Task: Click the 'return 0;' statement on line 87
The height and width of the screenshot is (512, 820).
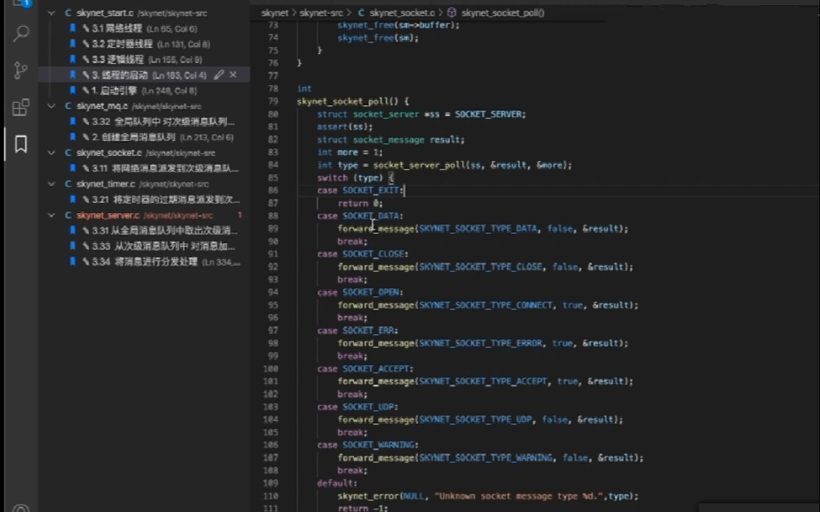Action: coord(360,203)
